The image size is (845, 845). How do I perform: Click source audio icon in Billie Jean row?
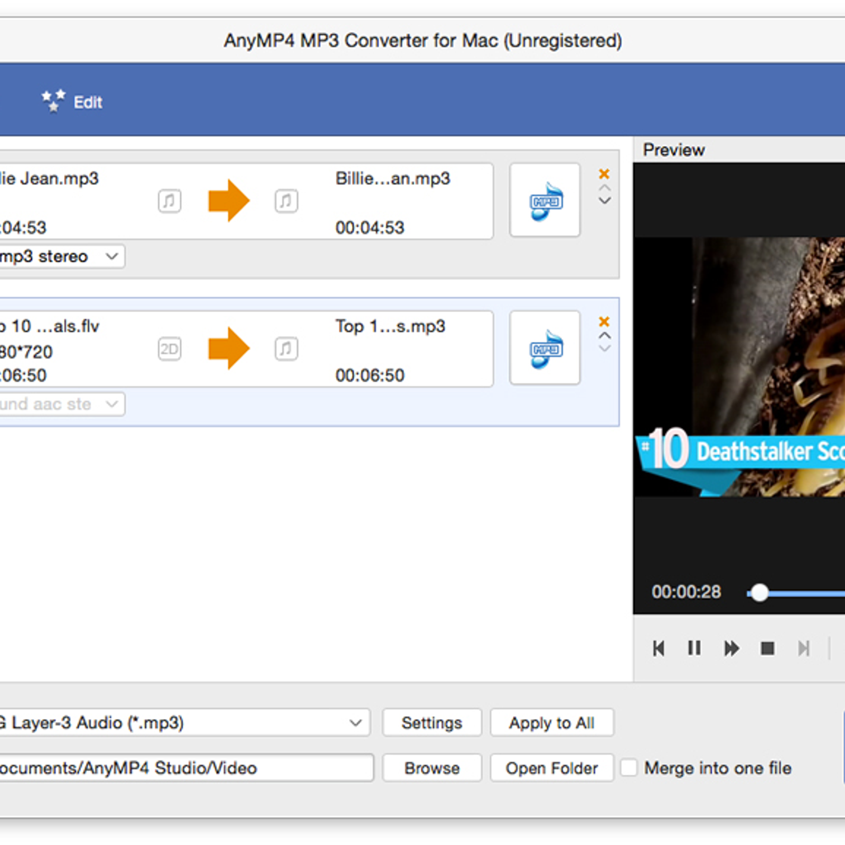click(170, 201)
